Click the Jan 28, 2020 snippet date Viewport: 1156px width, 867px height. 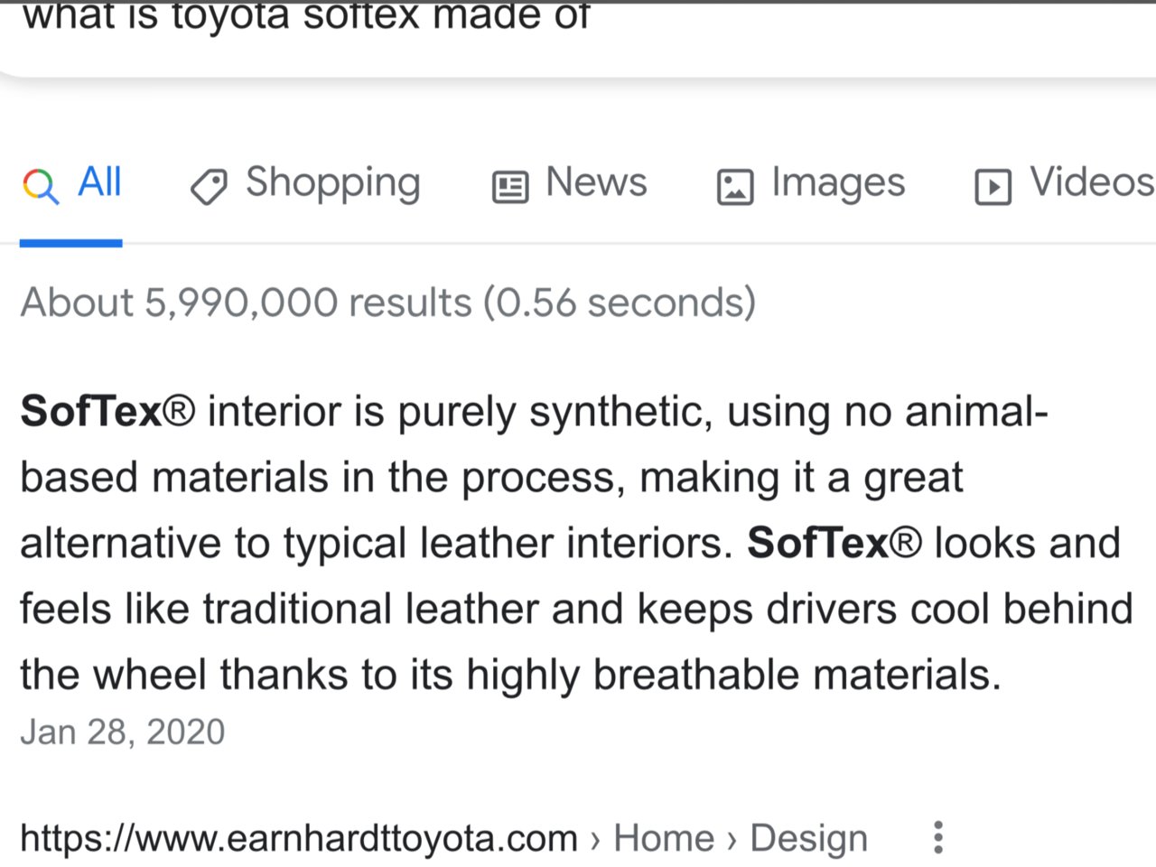click(x=122, y=732)
